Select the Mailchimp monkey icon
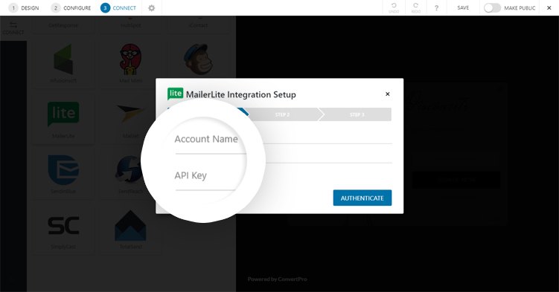This screenshot has height=292, width=559. [198, 59]
